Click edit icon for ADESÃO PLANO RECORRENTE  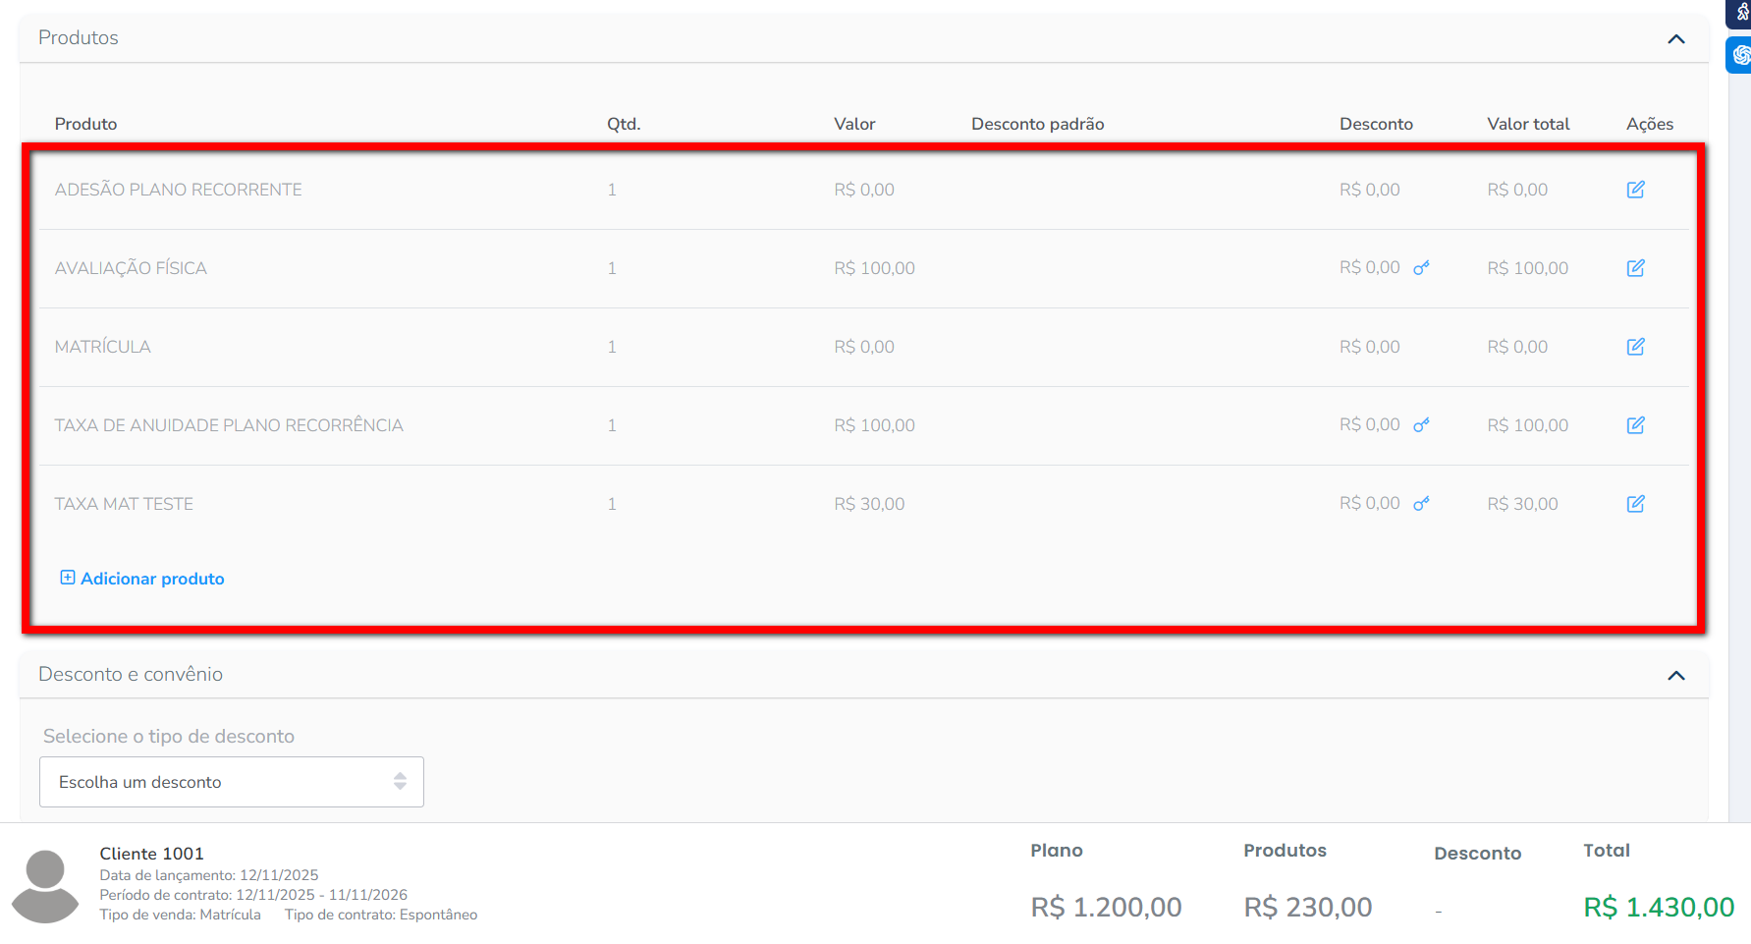(1635, 190)
